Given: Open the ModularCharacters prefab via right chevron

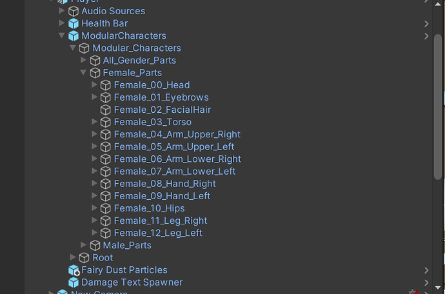Looking at the screenshot, I should (x=426, y=36).
